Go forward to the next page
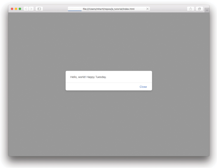The image size is (217, 168). 31,9
